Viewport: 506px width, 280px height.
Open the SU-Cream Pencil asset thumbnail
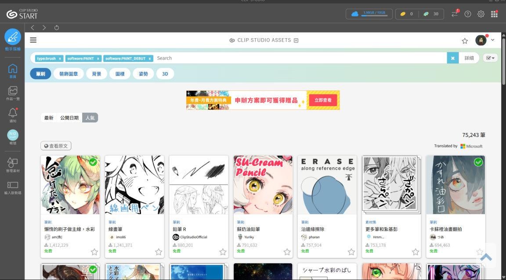[x=263, y=185]
